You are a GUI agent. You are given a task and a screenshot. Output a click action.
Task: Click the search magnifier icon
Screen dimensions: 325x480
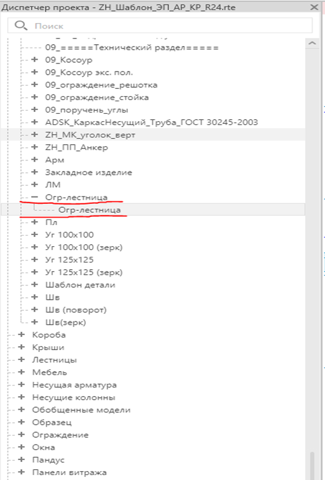coord(21,25)
